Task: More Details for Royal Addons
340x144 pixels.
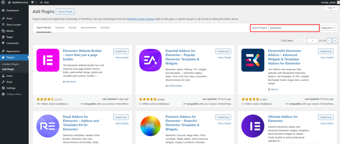Action: pyautogui.click(x=122, y=123)
